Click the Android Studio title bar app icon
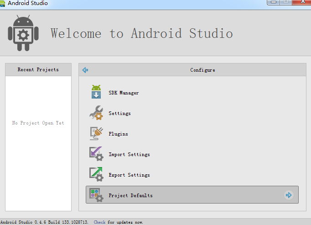Screen dimensions: 311x225 pyautogui.click(x=2, y=3)
